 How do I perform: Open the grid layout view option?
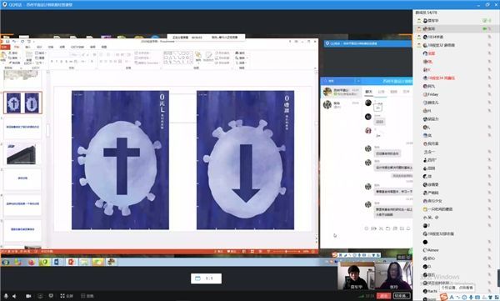(x=87, y=296)
